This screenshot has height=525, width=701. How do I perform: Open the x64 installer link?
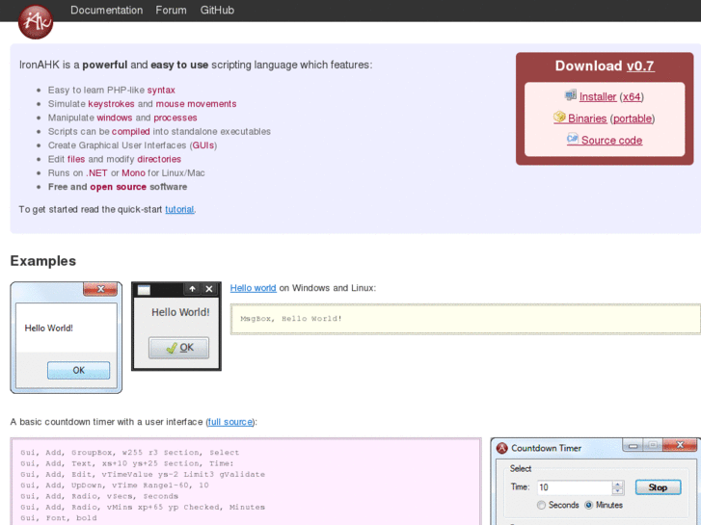[x=632, y=97]
